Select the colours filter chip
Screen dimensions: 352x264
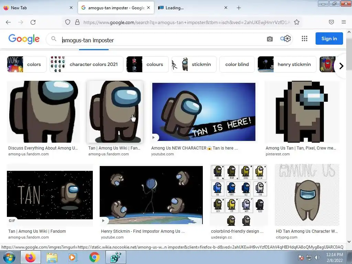pyautogui.click(x=147, y=64)
